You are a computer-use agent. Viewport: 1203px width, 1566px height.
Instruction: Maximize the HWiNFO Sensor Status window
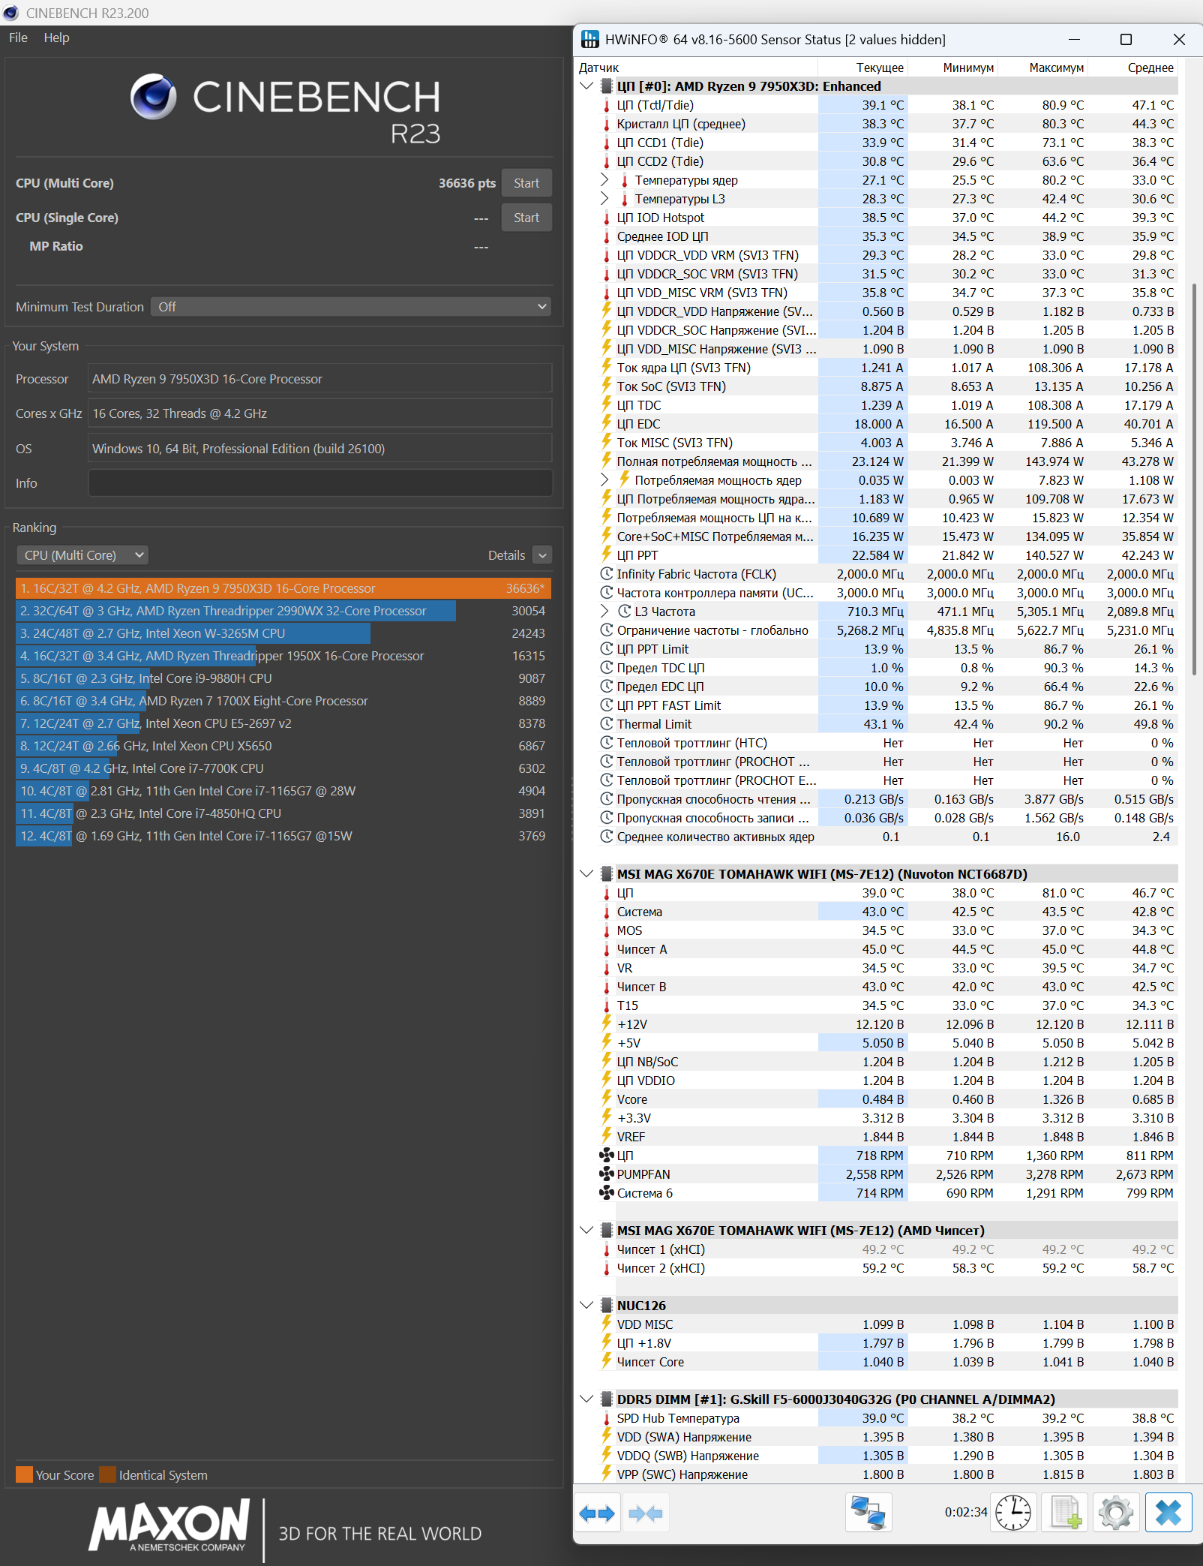click(x=1126, y=39)
